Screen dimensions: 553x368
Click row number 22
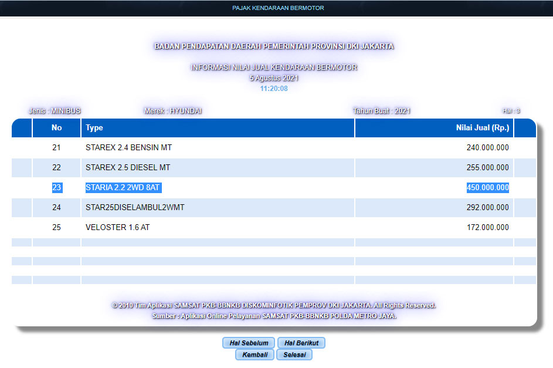pyautogui.click(x=56, y=167)
